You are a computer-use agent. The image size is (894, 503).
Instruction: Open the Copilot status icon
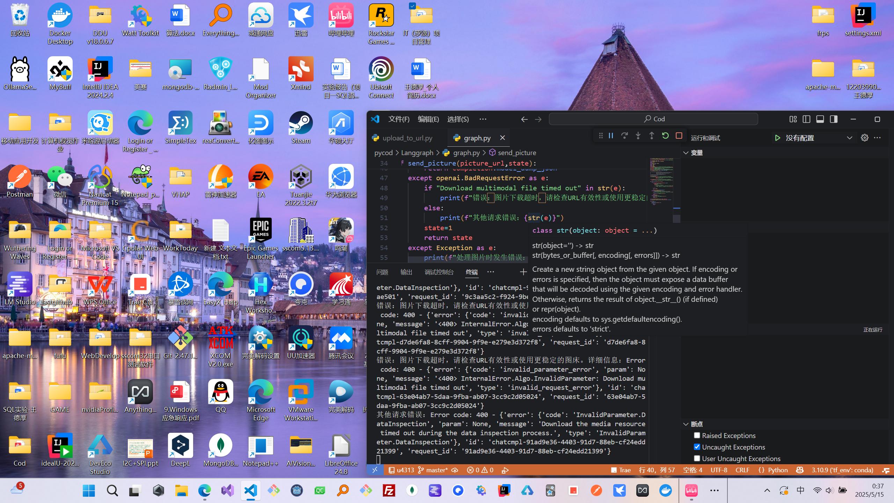[800, 470]
